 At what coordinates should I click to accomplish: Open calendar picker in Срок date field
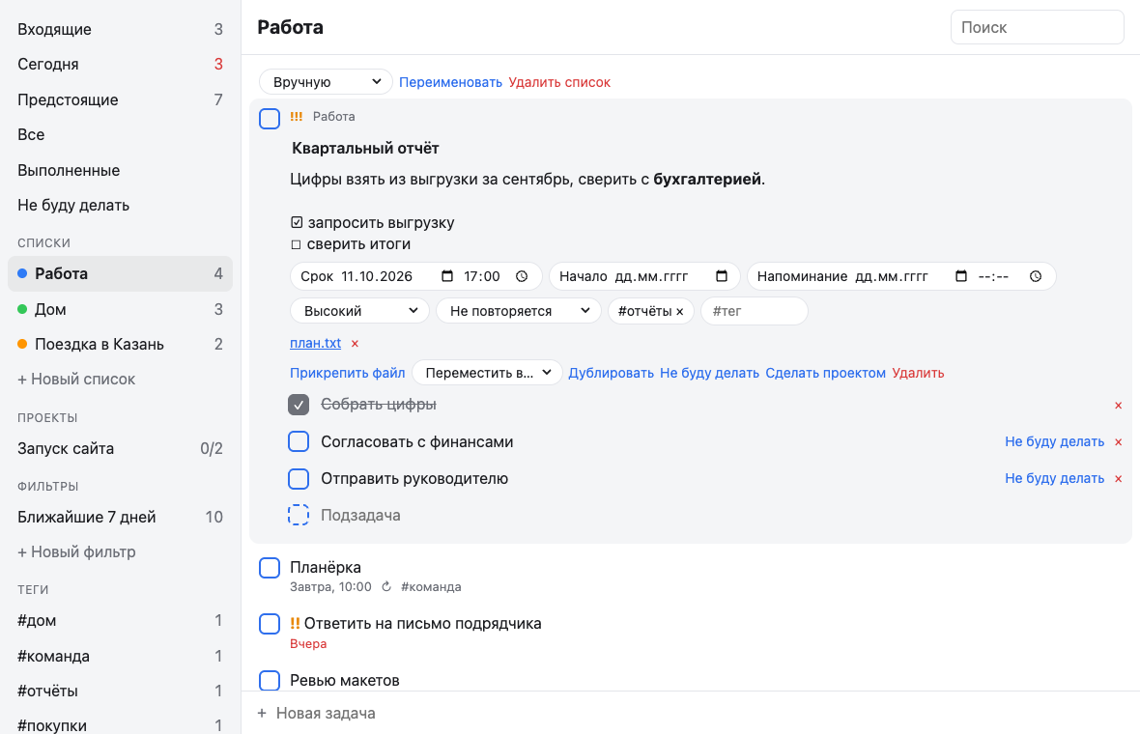(x=447, y=276)
